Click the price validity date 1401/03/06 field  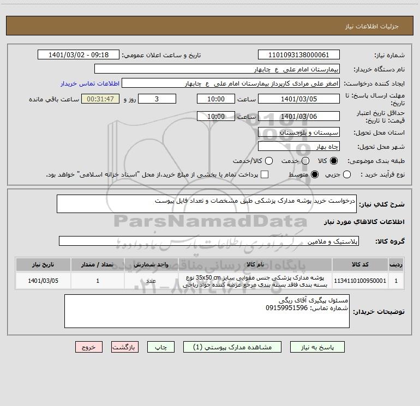[x=299, y=116]
